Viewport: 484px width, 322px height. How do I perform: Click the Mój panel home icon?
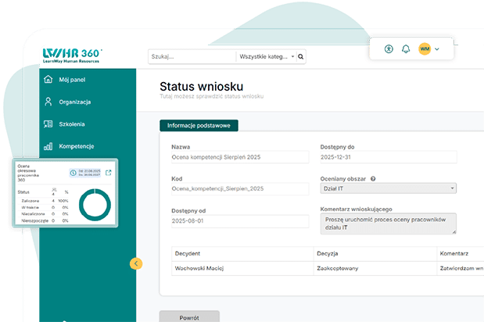[48, 79]
